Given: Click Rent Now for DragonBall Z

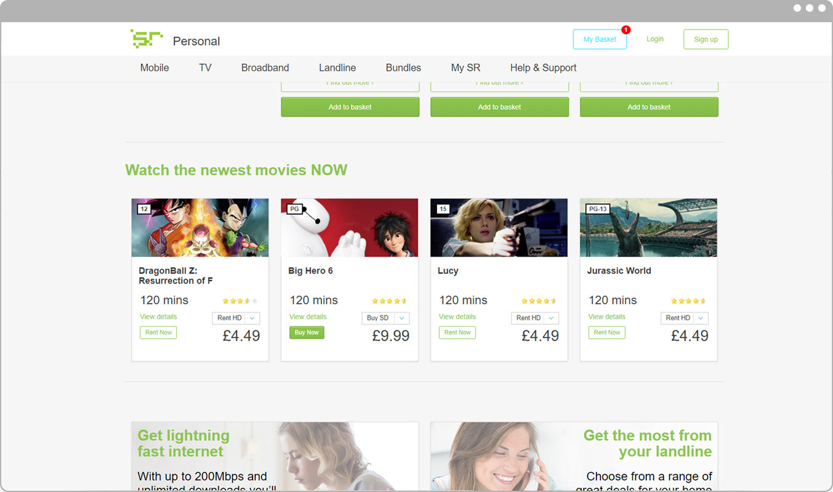Looking at the screenshot, I should tap(158, 333).
